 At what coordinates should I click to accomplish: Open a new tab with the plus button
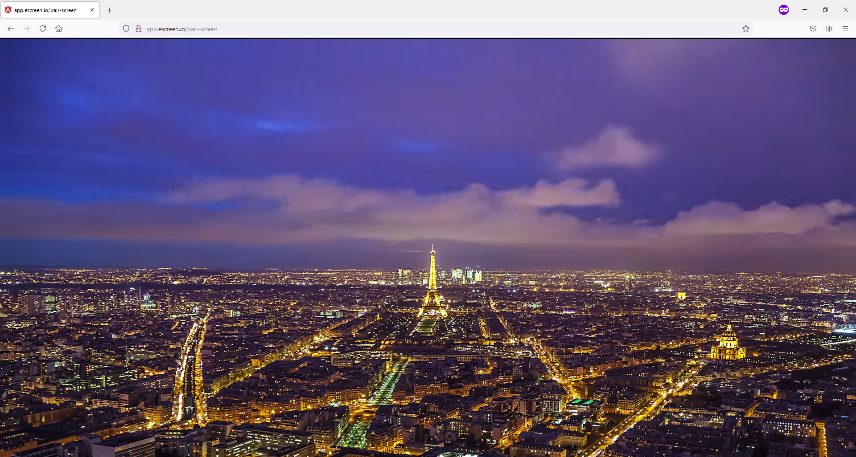tap(109, 10)
